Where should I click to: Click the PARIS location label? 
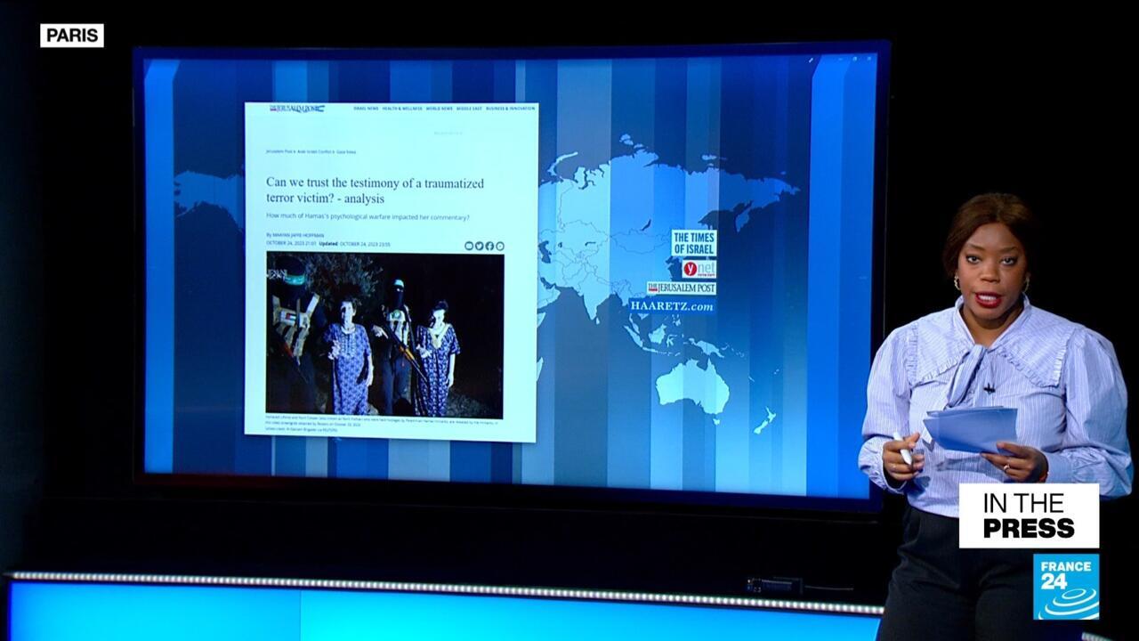(72, 36)
